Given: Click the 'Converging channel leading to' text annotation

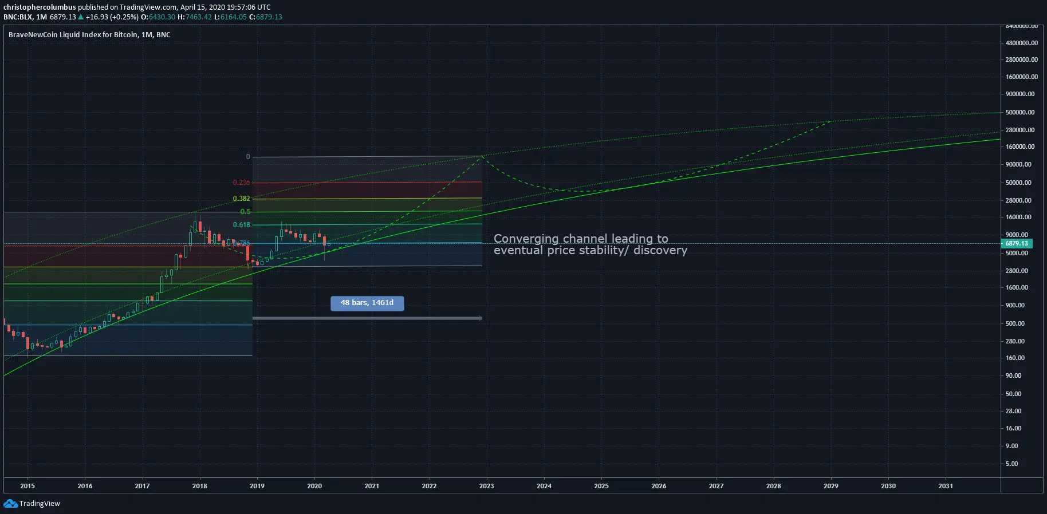Looking at the screenshot, I should [580, 239].
